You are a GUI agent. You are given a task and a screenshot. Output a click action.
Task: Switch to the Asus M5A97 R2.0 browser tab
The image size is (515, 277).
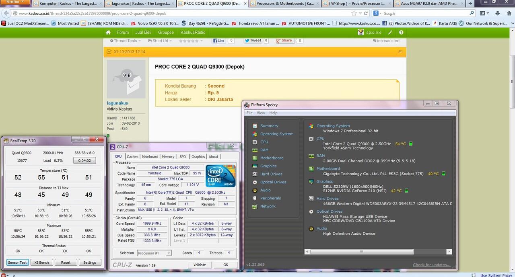[428, 4]
